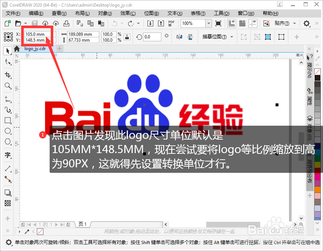Select the Parallel Dimension line tool

(x=8, y=169)
